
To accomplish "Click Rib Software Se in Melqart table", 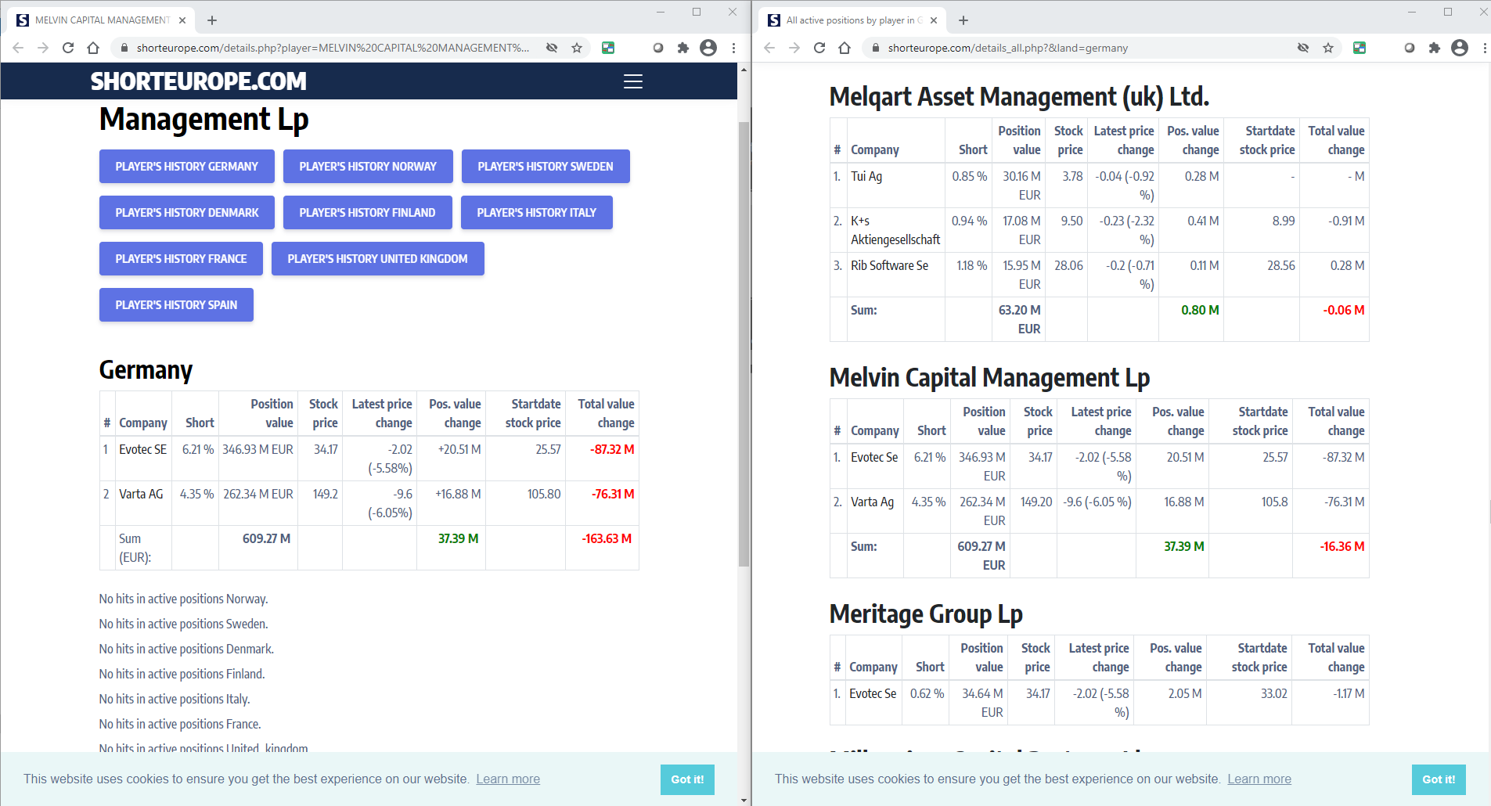I will click(x=890, y=265).
